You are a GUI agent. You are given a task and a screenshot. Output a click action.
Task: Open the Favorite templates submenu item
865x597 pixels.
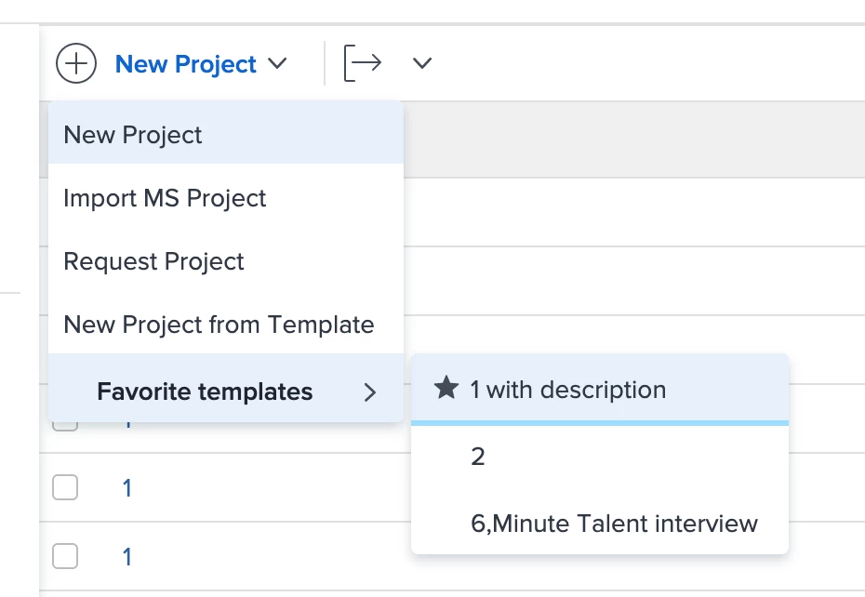pos(205,392)
